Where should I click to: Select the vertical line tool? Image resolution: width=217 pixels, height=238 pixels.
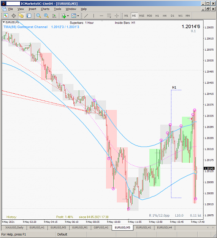[x=93, y=16]
